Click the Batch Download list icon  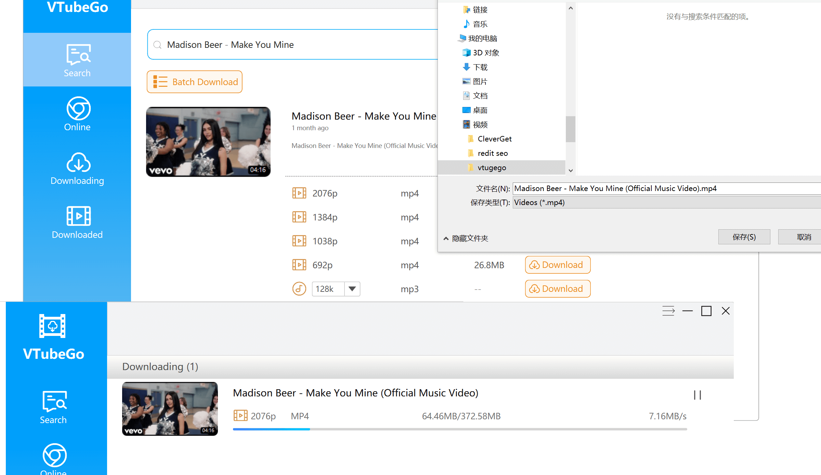tap(160, 82)
